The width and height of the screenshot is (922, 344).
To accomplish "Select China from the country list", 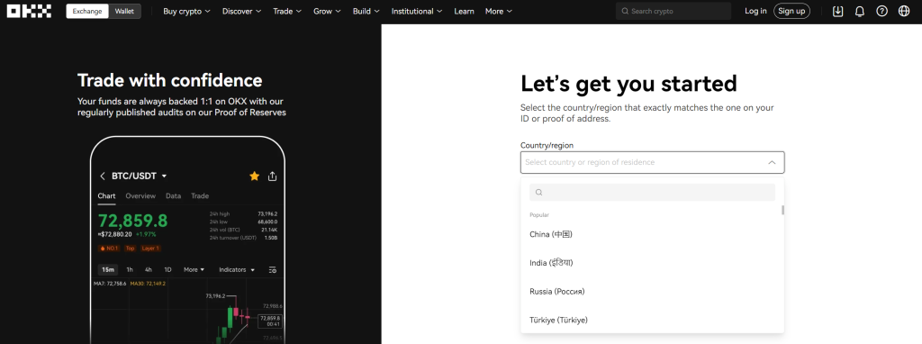I will [x=652, y=234].
